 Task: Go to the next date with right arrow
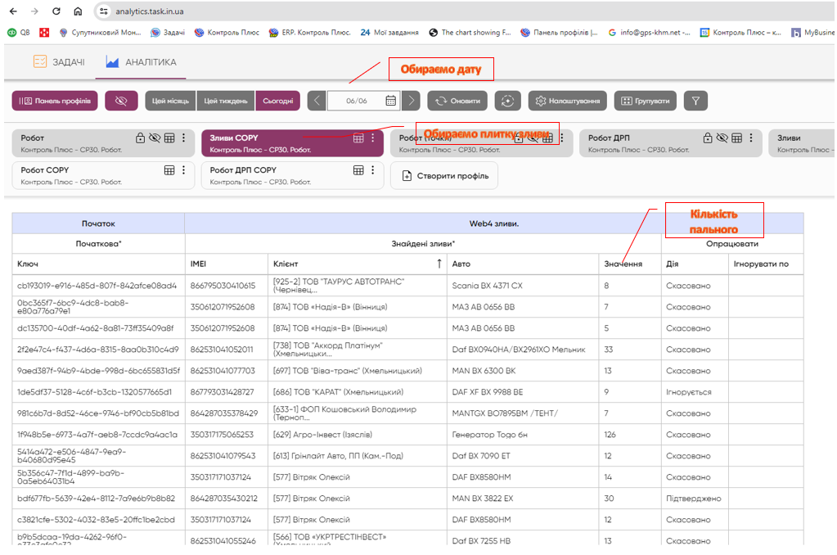click(x=411, y=101)
